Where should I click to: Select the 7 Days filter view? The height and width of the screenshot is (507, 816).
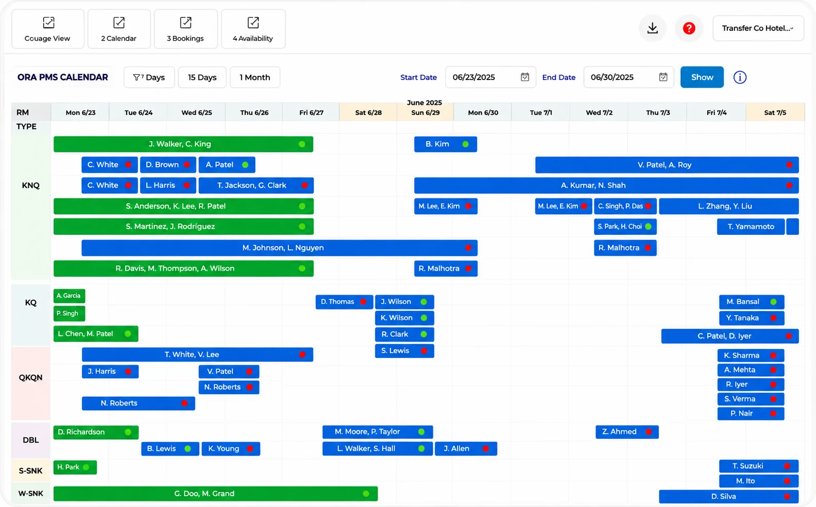click(149, 77)
